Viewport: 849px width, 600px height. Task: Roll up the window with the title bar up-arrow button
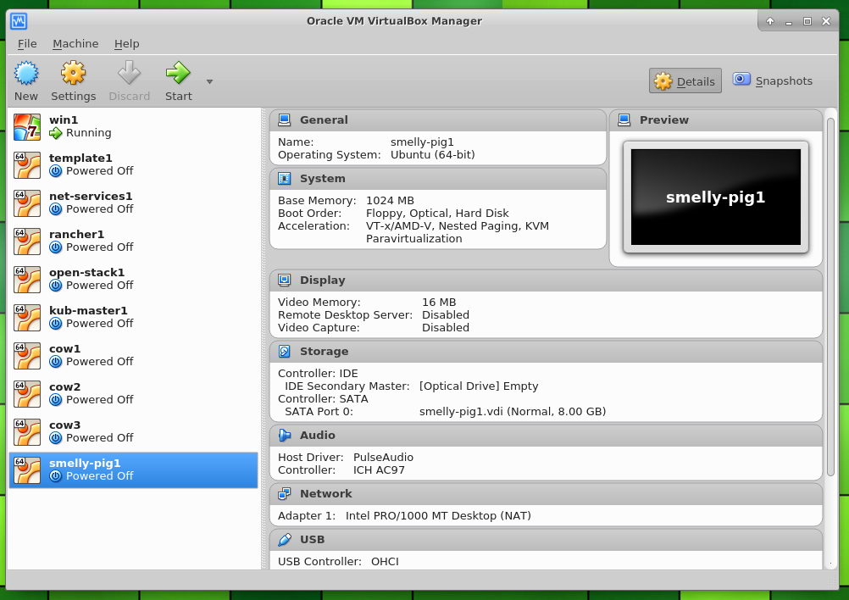[770, 21]
